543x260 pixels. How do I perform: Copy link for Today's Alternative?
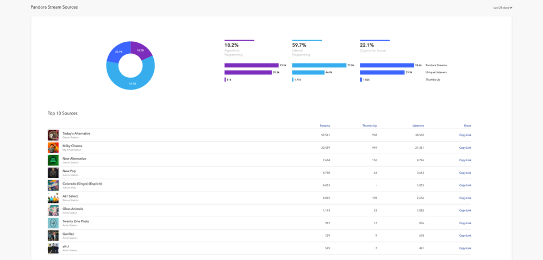tap(465, 135)
